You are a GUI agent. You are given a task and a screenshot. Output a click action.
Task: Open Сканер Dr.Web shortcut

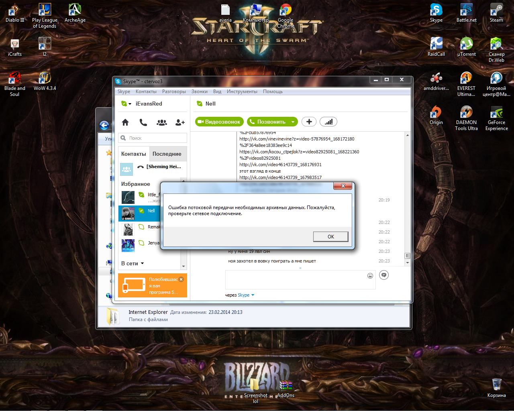click(496, 50)
